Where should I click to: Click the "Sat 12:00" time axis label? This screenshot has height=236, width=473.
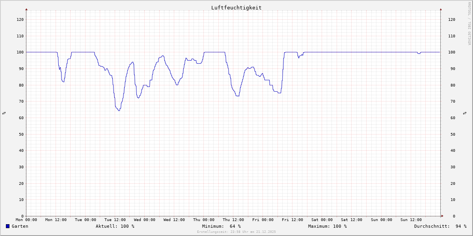pos(352,220)
